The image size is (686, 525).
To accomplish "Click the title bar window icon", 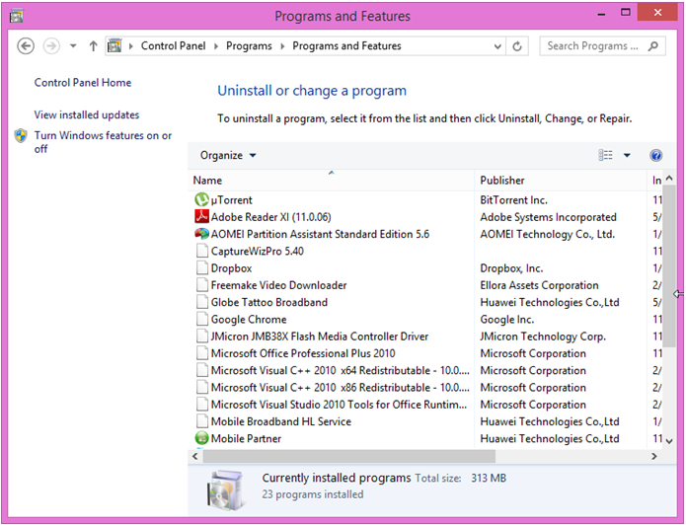I will tap(16, 16).
